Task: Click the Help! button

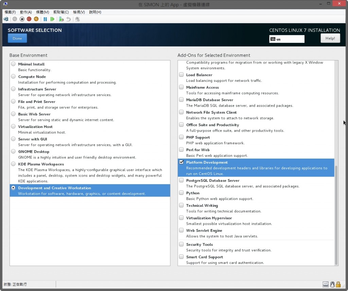Action: click(330, 38)
